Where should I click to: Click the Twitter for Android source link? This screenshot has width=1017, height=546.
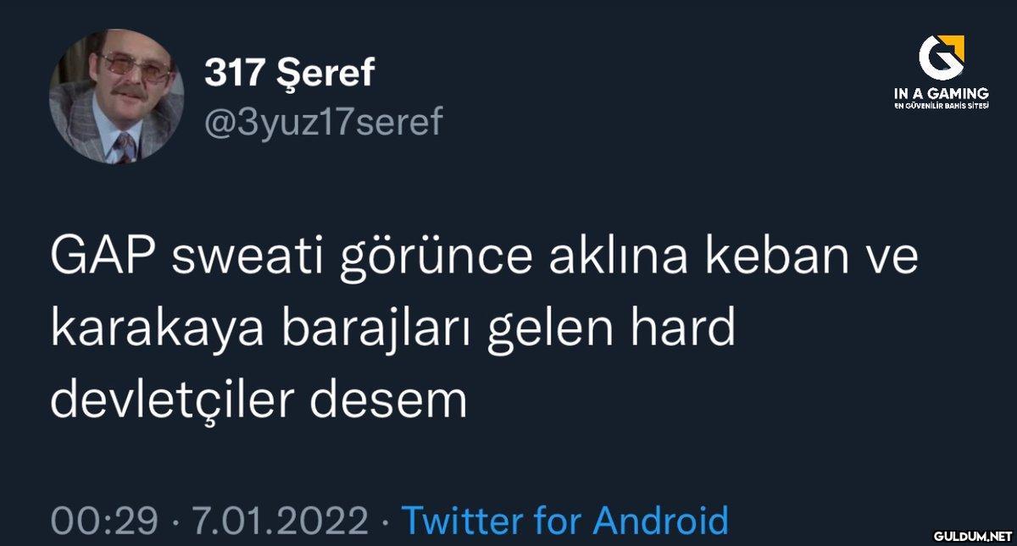(x=564, y=520)
